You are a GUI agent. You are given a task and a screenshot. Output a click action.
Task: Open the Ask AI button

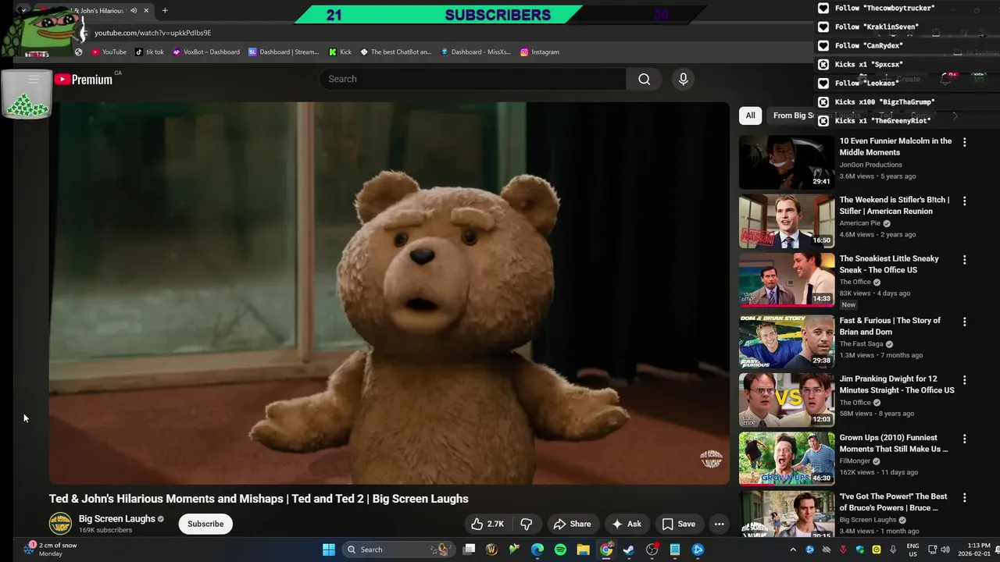click(627, 524)
